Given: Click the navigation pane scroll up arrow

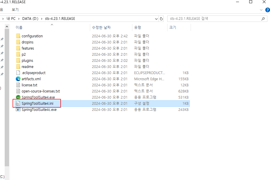Looking at the screenshot, I should 7,27.
